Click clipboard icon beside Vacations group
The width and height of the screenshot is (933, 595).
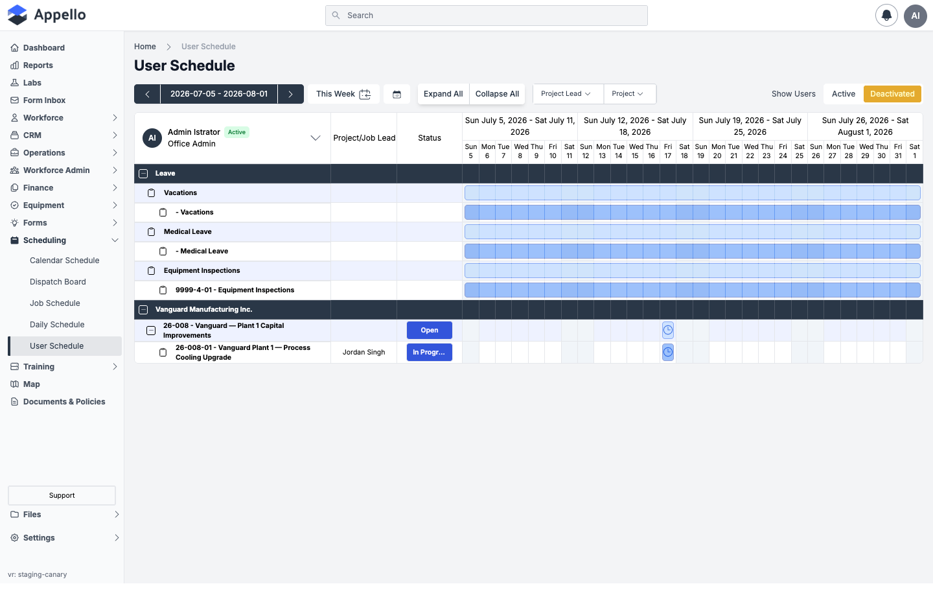152,193
